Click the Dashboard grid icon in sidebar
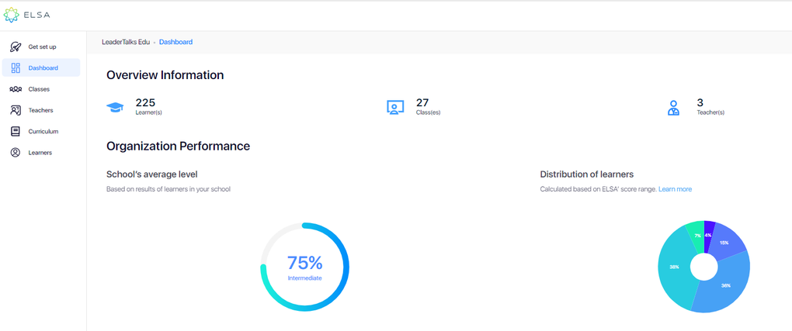The image size is (792, 331). click(x=16, y=68)
